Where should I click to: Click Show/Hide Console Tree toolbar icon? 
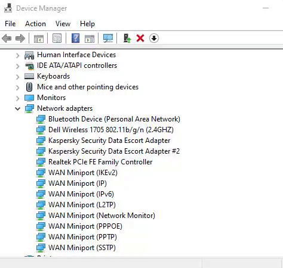click(39, 38)
